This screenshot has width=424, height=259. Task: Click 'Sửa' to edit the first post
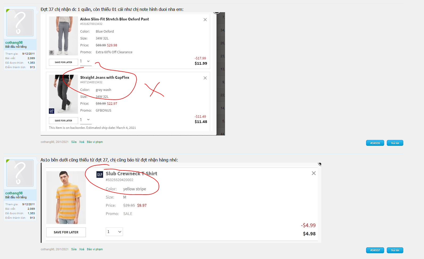(x=74, y=142)
